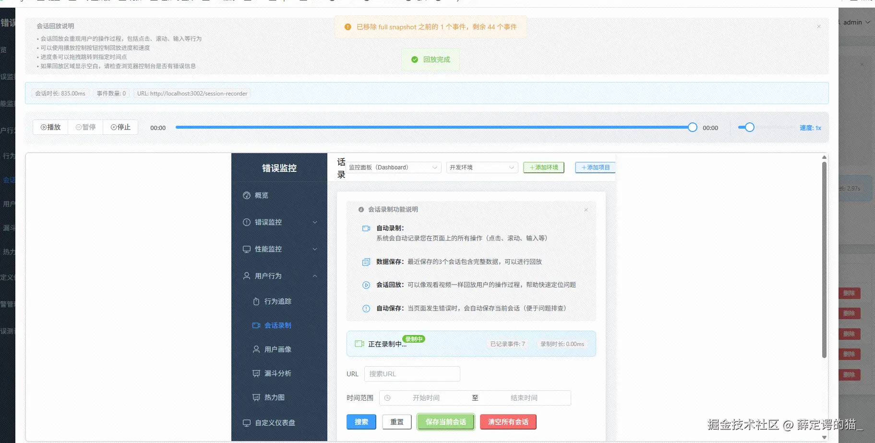The width and height of the screenshot is (875, 443).
Task: Click the 速度: 1x label
Action: (x=810, y=128)
